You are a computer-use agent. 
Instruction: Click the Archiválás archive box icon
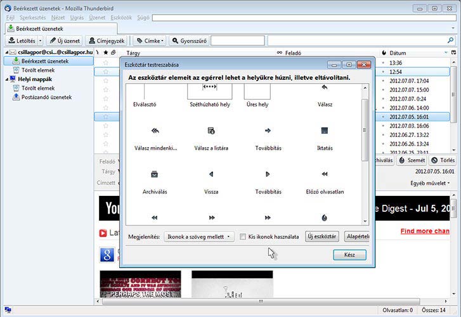pos(155,174)
